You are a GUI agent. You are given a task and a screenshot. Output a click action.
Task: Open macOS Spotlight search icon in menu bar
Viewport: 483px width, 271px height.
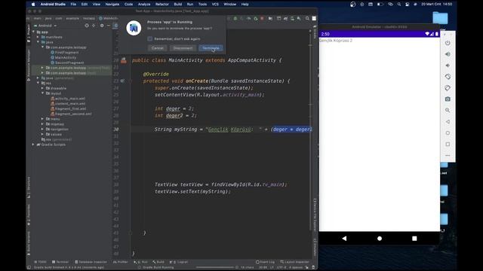[x=399, y=5]
